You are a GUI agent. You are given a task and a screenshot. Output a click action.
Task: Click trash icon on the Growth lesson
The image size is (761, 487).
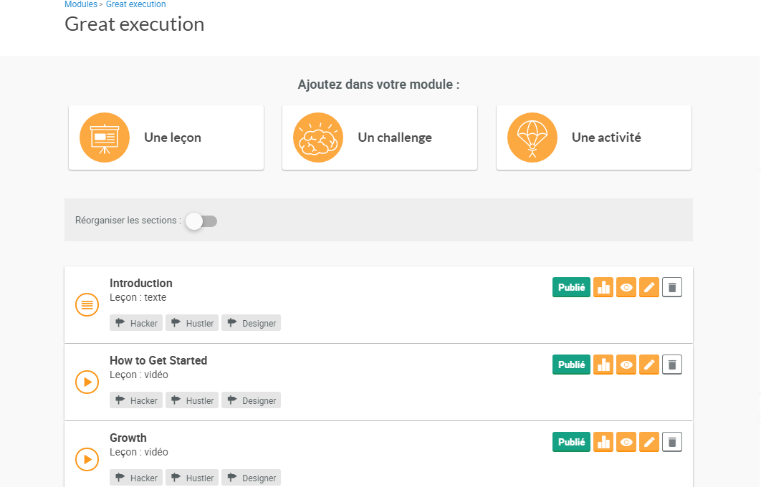tap(672, 442)
